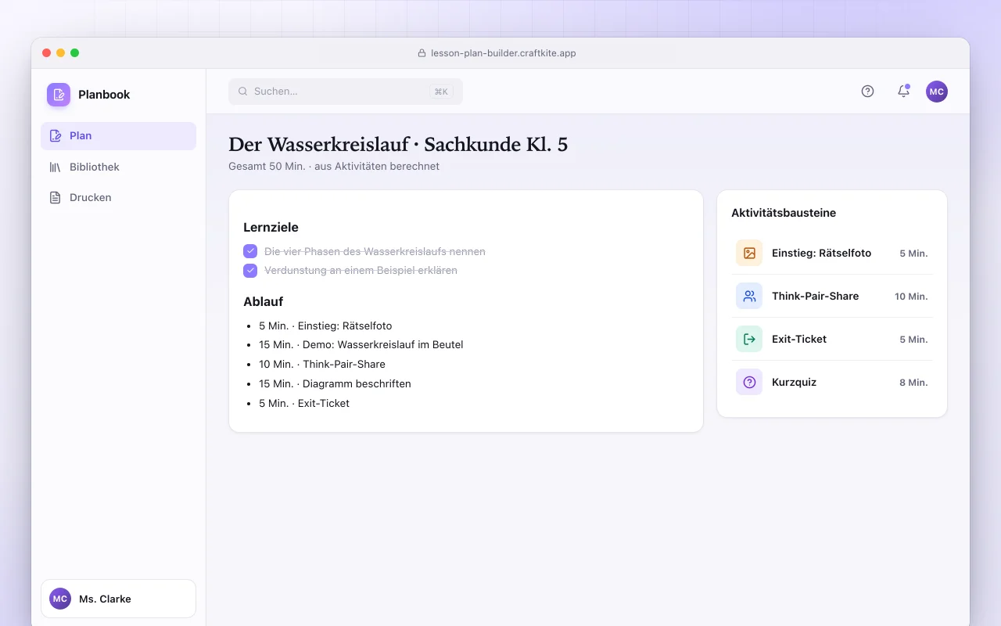Click the lesson title 'Der Wasserkreislauf'
Screen dimensions: 1001x626
click(x=318, y=145)
